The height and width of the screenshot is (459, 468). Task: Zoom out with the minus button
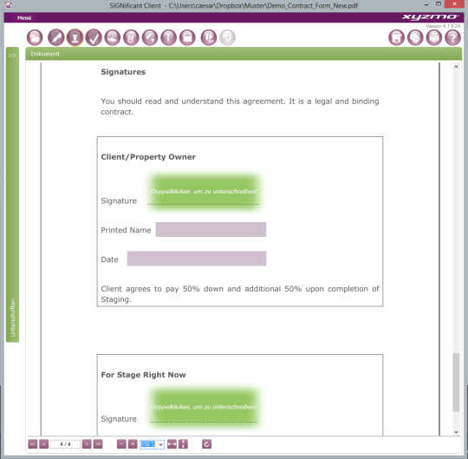(121, 444)
